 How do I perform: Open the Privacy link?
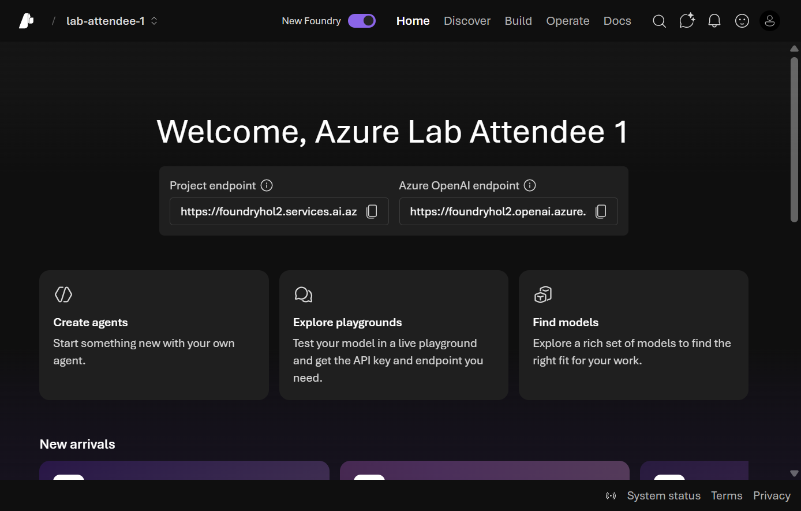coord(772,496)
